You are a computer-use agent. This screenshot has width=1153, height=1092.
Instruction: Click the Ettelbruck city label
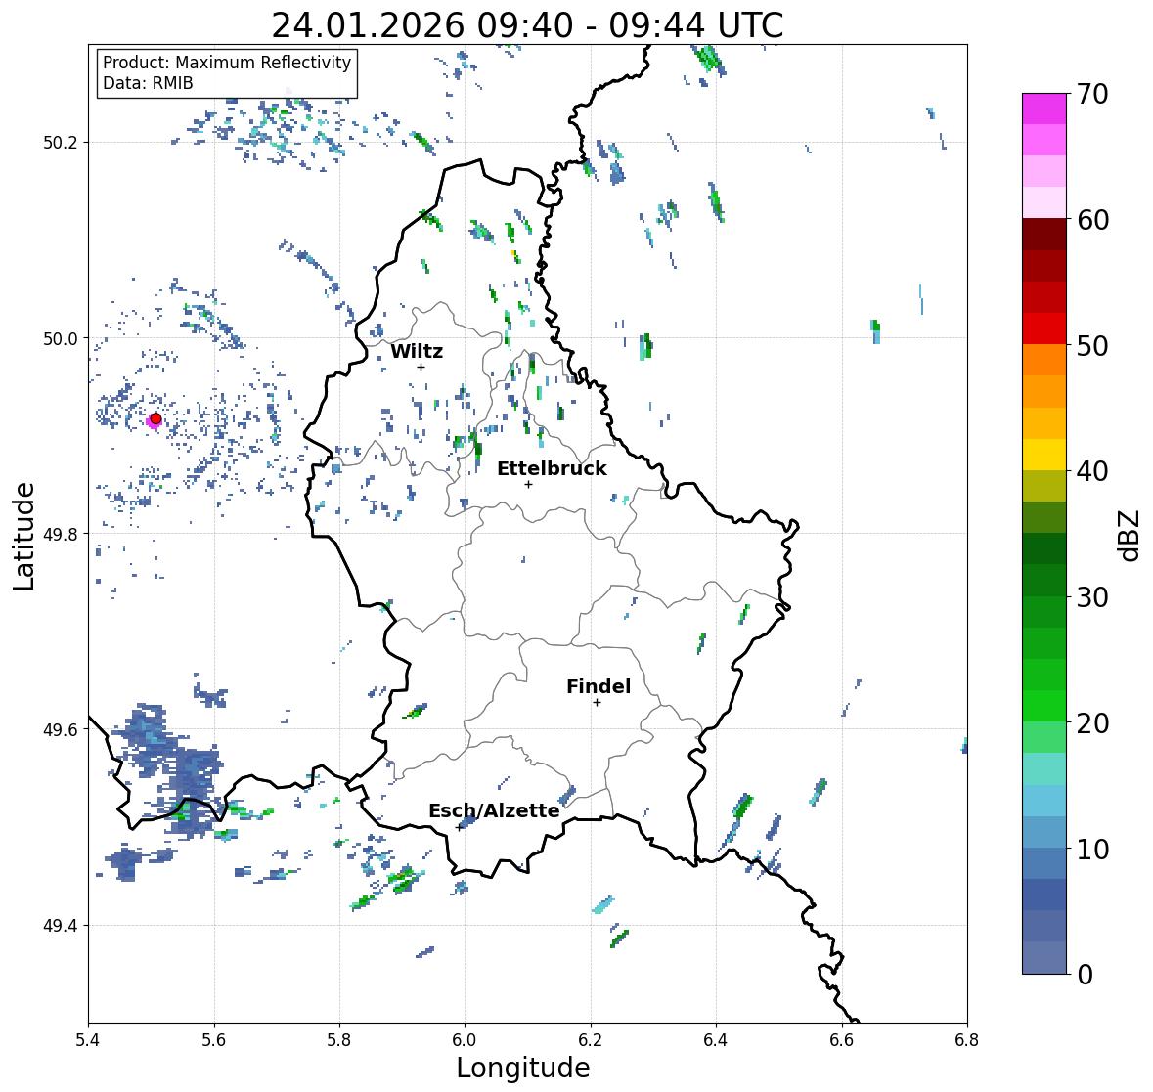(x=552, y=469)
